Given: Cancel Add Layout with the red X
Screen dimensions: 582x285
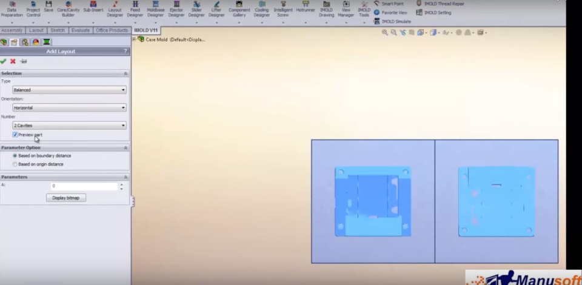Looking at the screenshot, I should tap(13, 61).
